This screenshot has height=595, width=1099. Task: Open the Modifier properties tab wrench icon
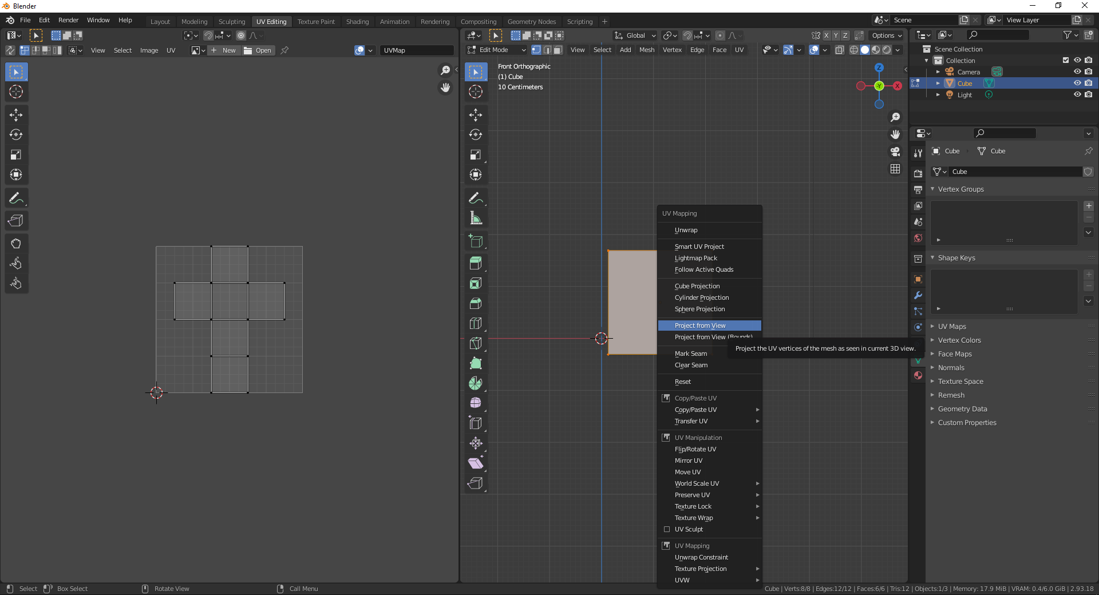pos(918,295)
